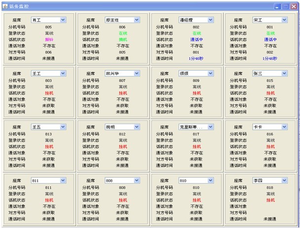Expand the 姚明 seat combo box
301x228 pixels.
pos(137,127)
